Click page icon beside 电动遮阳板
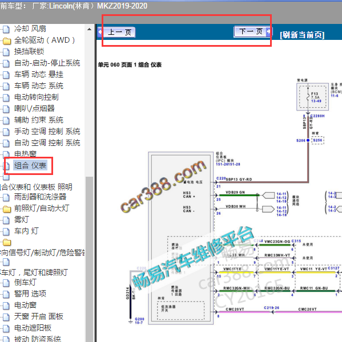Image resolution: width=342 pixels, height=342 pixels. coord(6,328)
